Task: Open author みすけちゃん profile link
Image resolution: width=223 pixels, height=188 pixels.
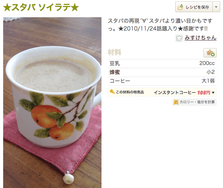Action: 201,38
